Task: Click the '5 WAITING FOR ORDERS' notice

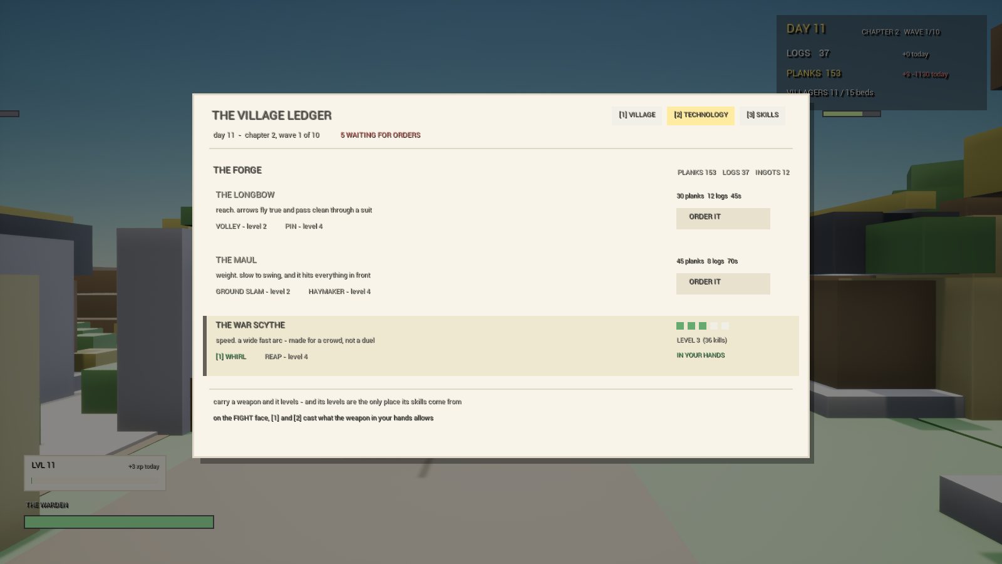Action: (x=381, y=135)
